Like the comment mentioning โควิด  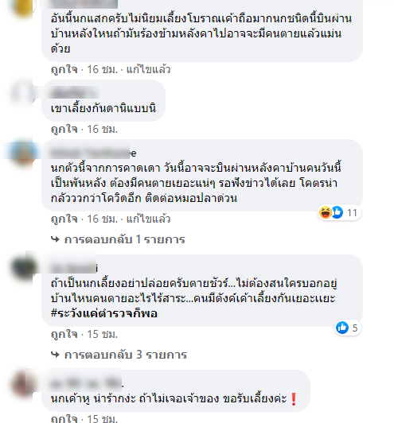pyautogui.click(x=64, y=219)
